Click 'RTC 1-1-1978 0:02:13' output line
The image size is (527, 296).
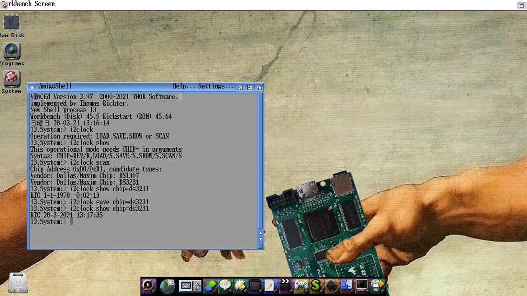click(65, 196)
